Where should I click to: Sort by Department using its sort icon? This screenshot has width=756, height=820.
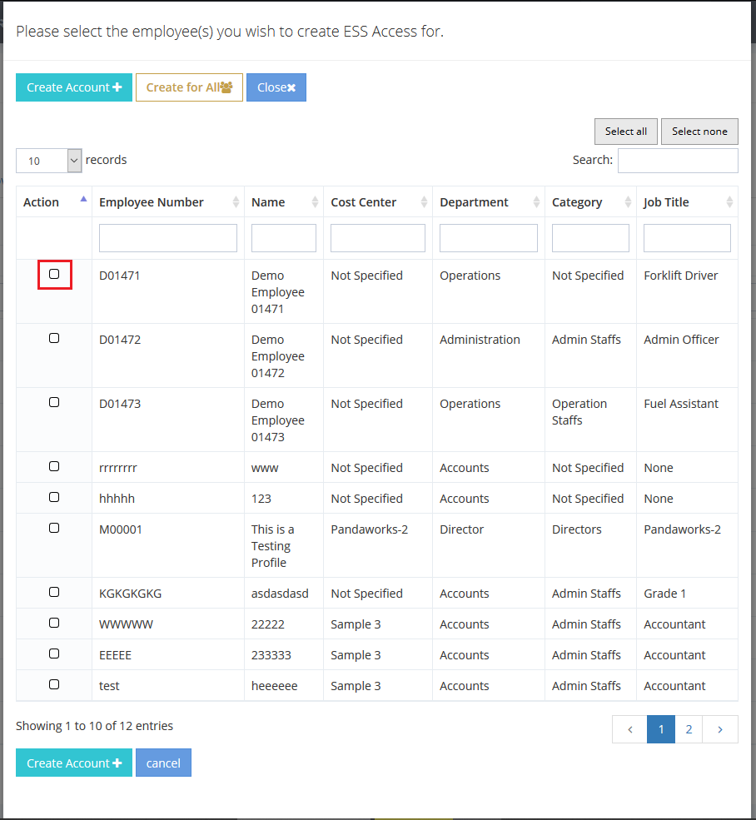coord(536,202)
